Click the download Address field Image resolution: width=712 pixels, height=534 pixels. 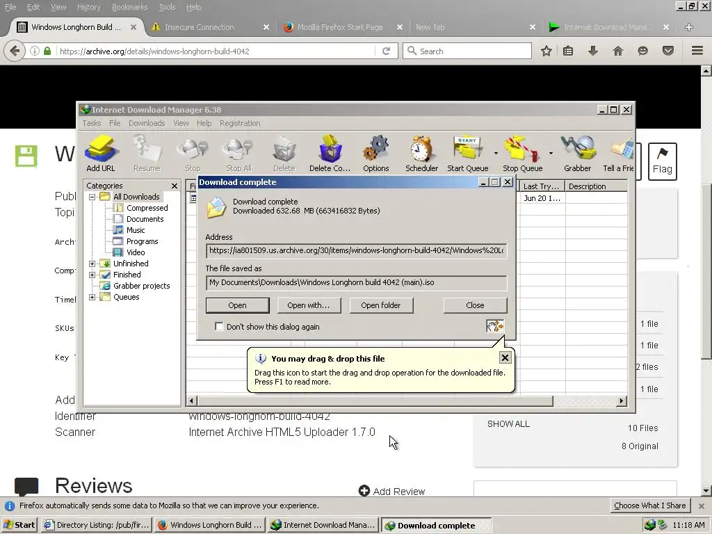[x=357, y=250]
